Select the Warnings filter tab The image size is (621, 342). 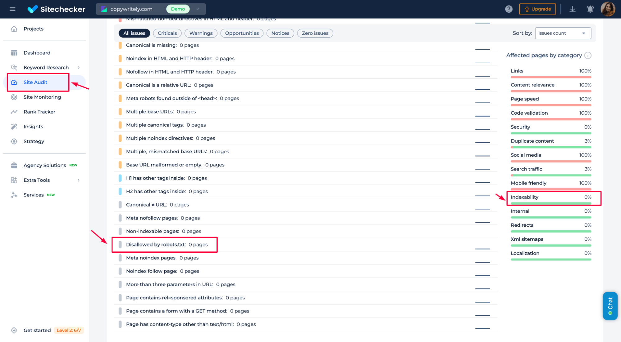tap(201, 33)
